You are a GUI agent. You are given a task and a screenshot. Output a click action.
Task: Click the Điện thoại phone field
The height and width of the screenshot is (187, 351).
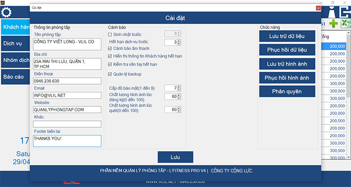pos(67,81)
